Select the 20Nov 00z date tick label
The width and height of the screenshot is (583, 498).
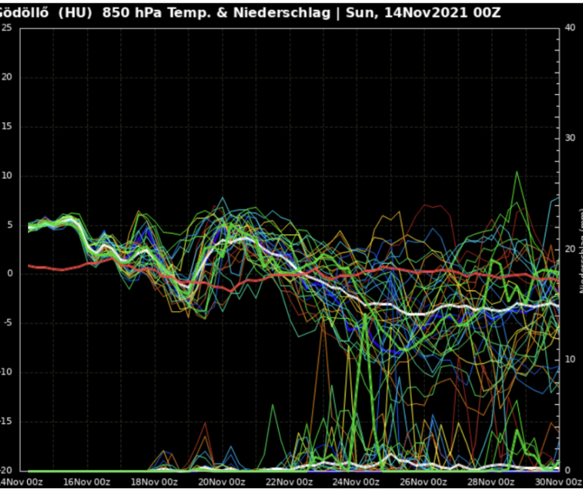tap(221, 482)
